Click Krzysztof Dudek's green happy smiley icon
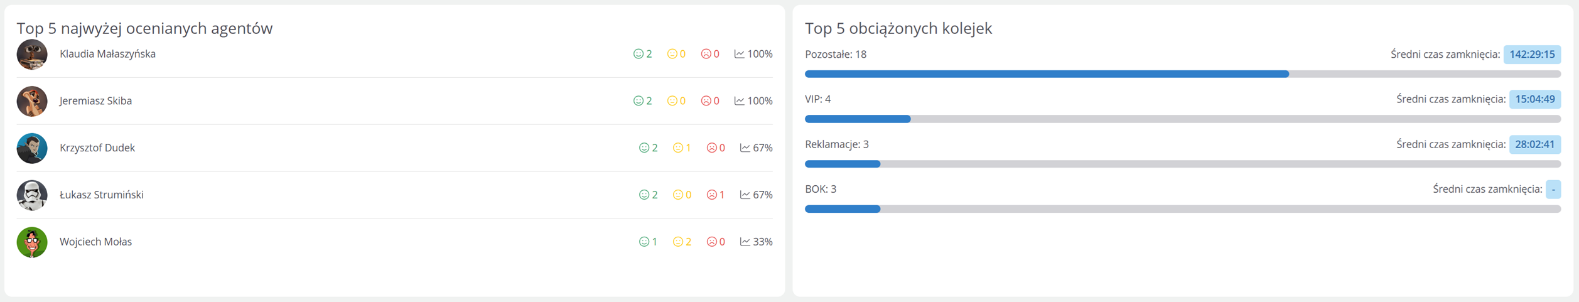Screen dimensions: 1579x302 tap(644, 148)
